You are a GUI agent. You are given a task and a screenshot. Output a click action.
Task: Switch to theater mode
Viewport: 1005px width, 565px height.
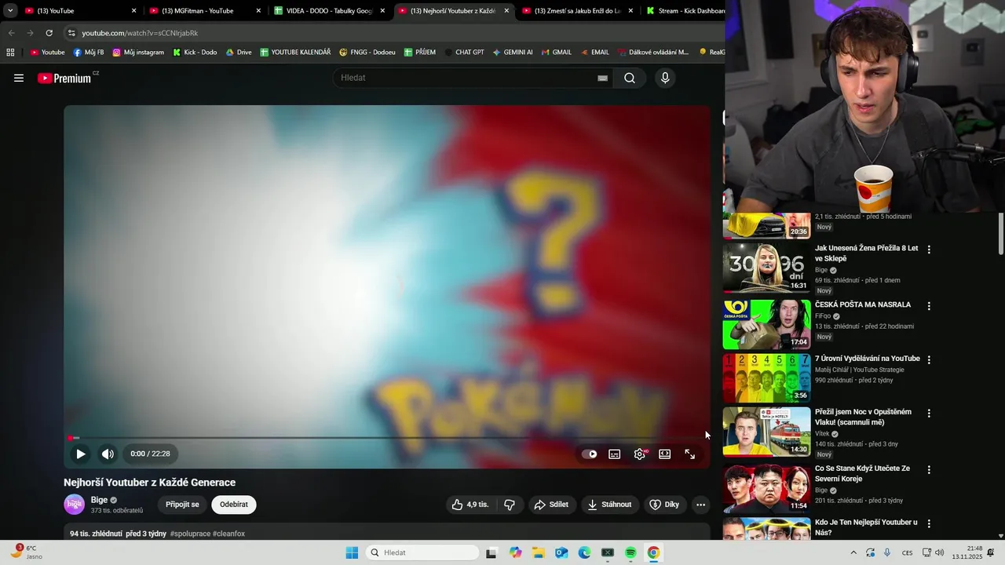665,454
